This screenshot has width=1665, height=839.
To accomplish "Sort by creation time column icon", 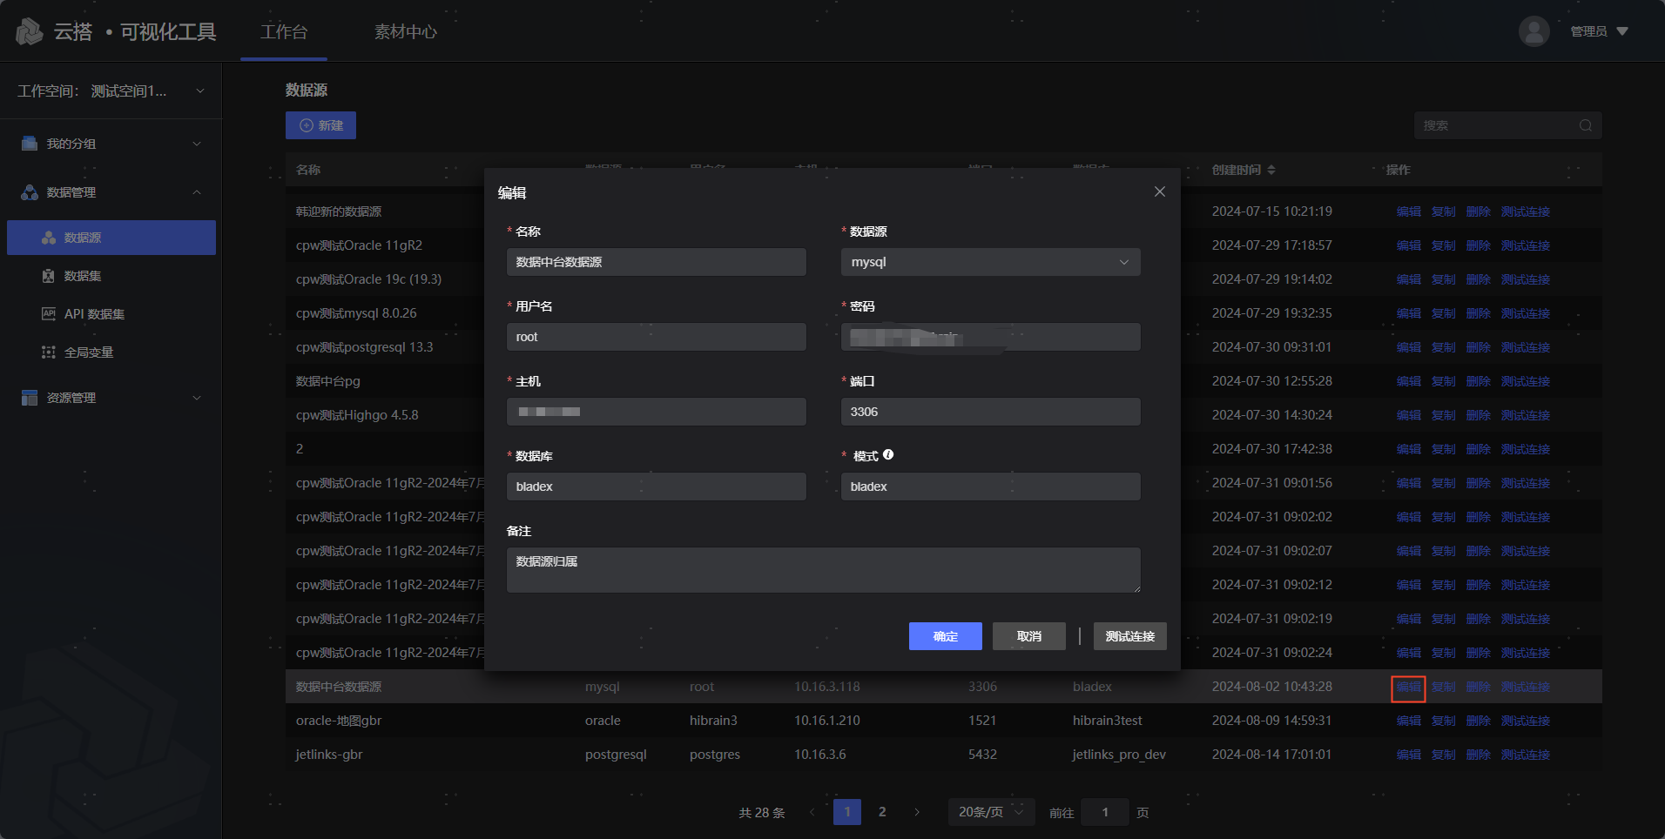I will tap(1271, 170).
